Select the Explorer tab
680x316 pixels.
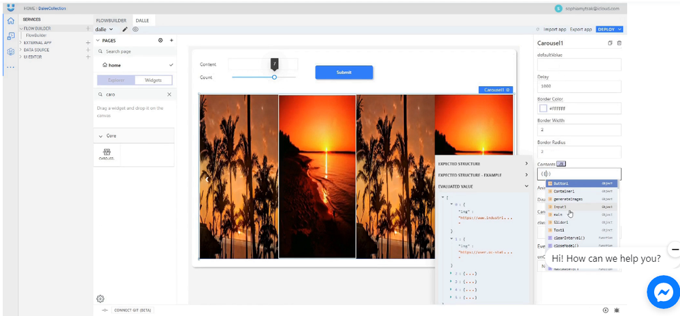116,80
